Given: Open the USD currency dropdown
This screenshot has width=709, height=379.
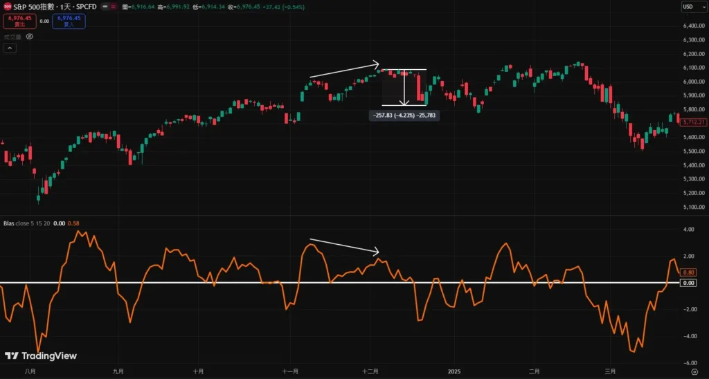Looking at the screenshot, I should (x=690, y=7).
